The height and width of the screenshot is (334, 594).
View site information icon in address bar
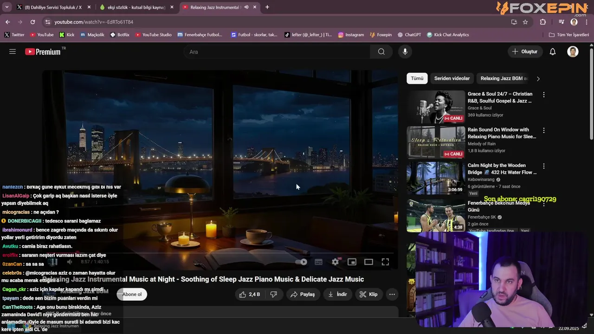(48, 22)
